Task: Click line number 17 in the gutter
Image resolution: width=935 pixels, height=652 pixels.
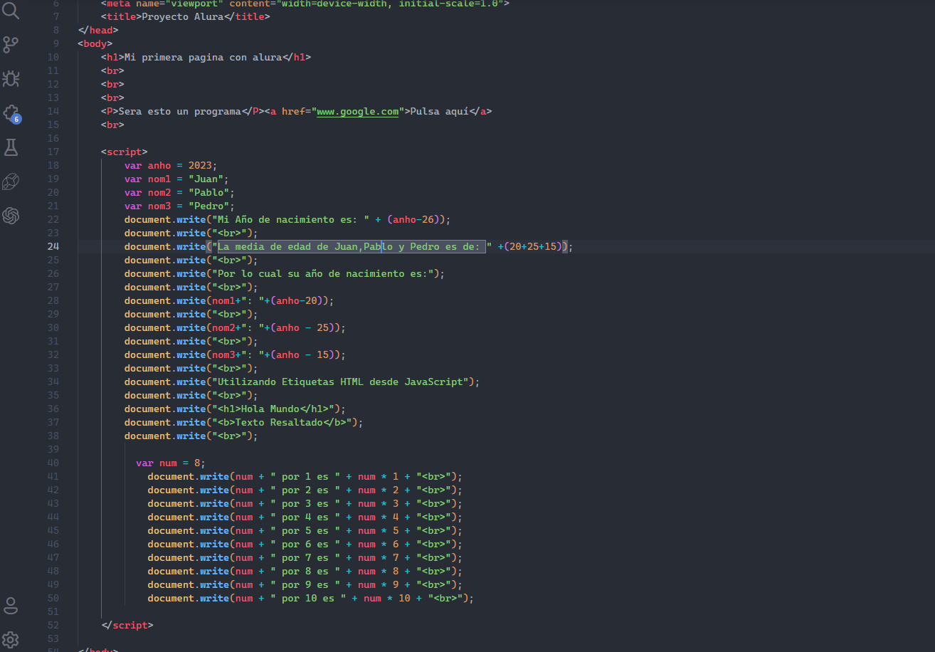Action: (53, 152)
